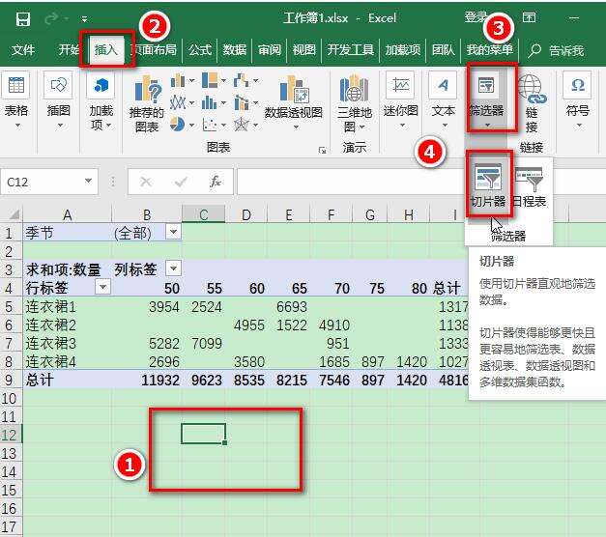Open the 行标签 row labels dropdown
Viewport: 606px width, 537px height.
pos(102,287)
